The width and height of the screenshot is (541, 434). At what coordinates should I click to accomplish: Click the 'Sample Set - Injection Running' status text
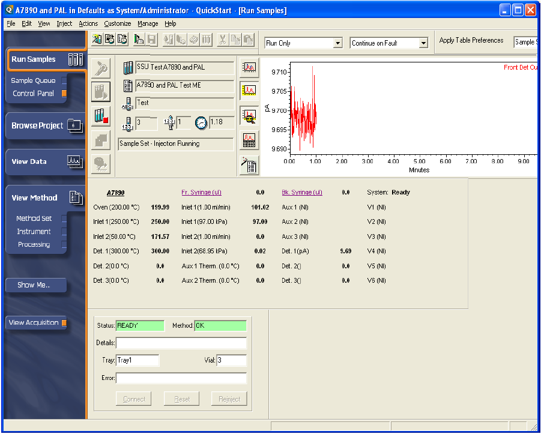coord(159,143)
